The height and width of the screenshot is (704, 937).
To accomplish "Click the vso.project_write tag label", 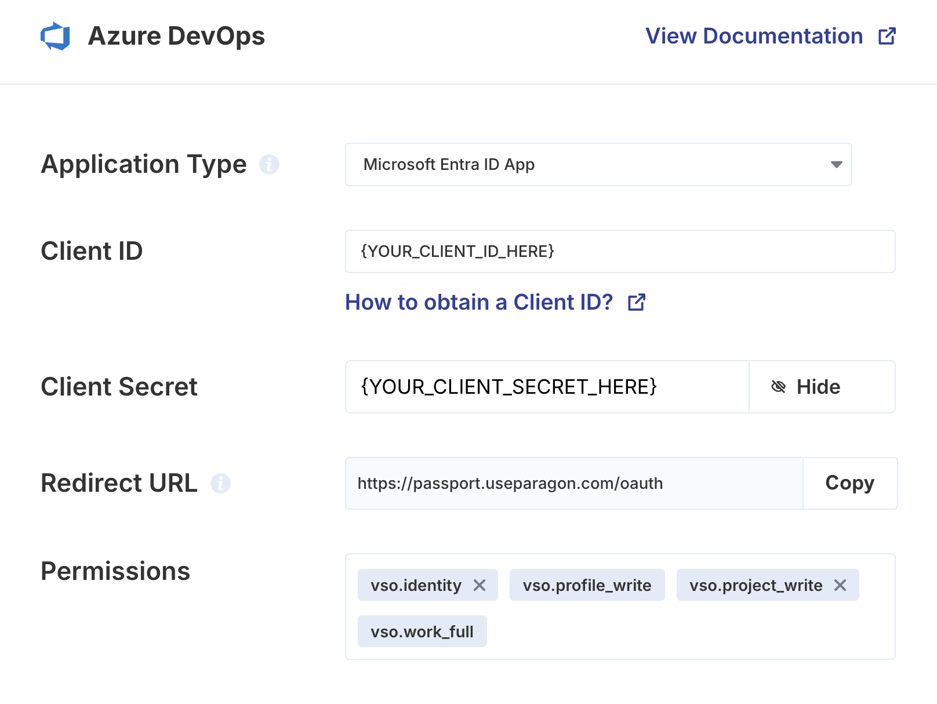I will [756, 585].
